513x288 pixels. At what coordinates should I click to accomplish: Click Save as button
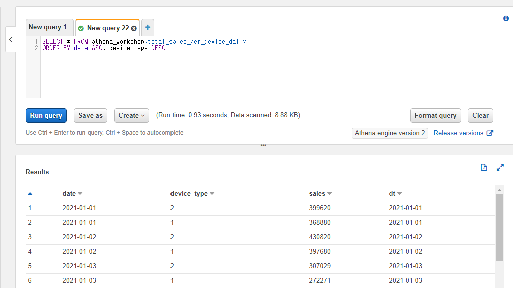91,115
